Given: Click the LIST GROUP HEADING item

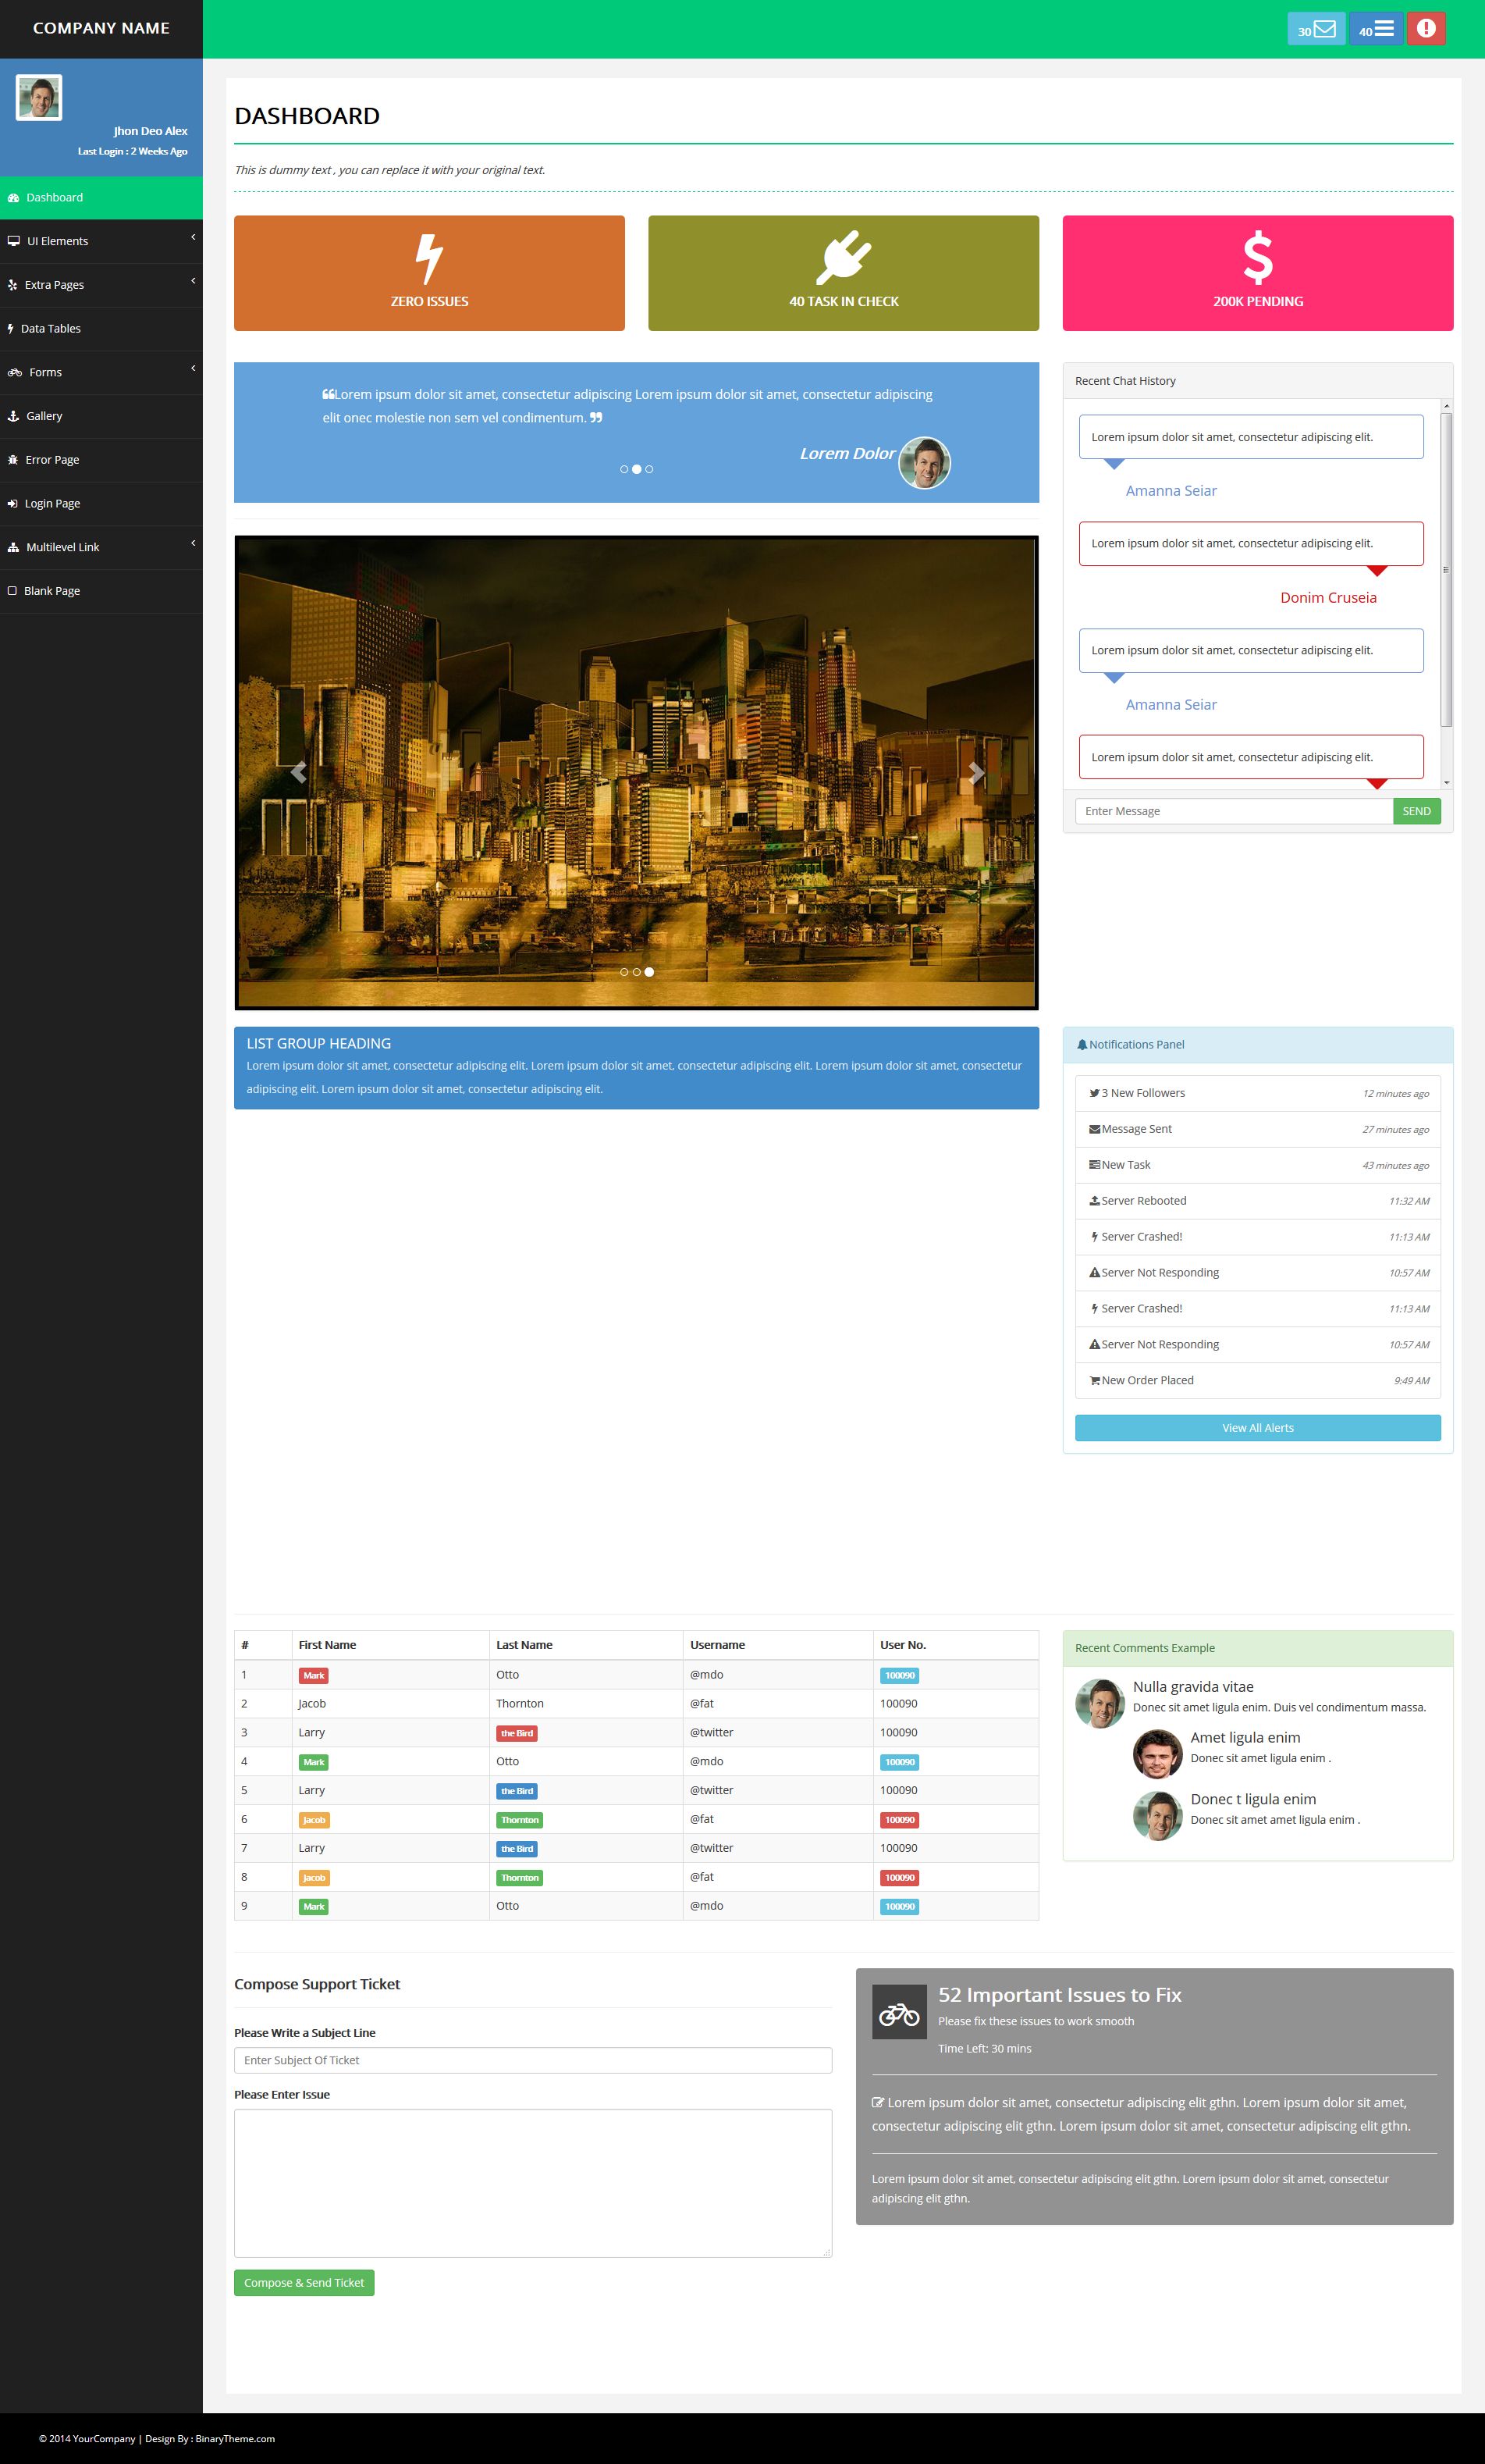Looking at the screenshot, I should pyautogui.click(x=637, y=1068).
